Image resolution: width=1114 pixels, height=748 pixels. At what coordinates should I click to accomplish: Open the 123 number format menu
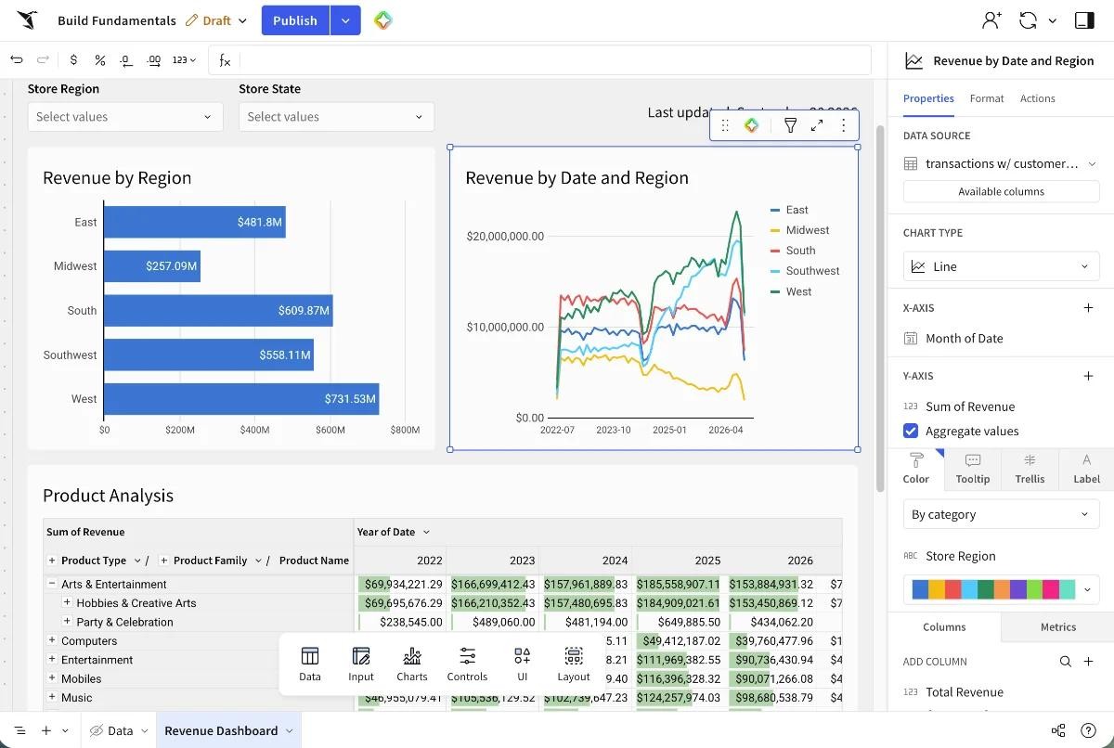coord(184,59)
